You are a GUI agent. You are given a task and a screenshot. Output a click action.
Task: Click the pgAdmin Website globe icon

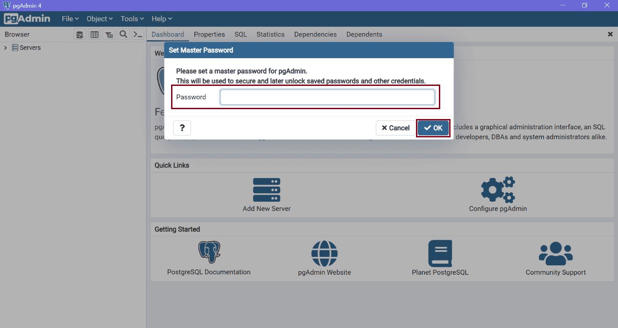click(324, 253)
